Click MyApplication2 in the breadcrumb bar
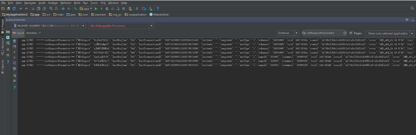The image size is (416, 135). click(15, 15)
